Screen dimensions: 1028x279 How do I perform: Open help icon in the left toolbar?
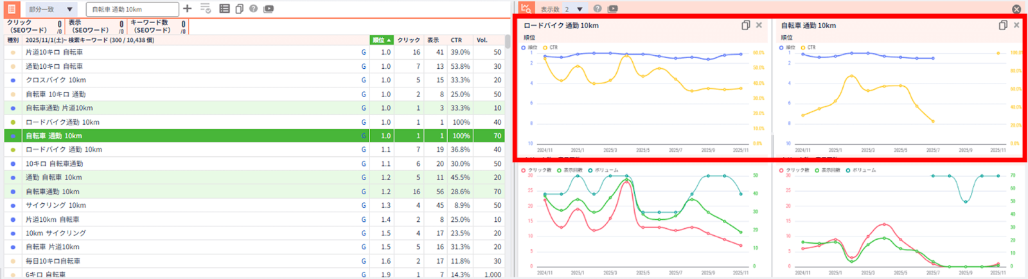[x=253, y=9]
